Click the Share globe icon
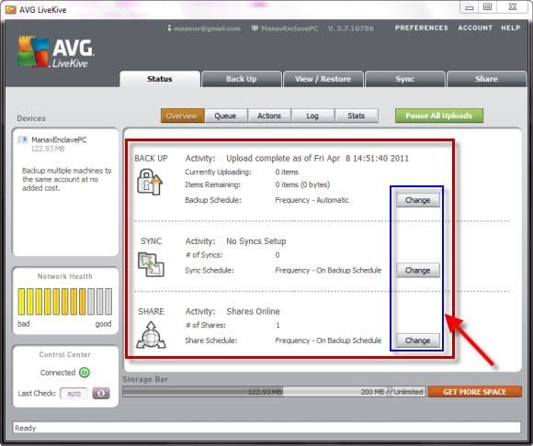Screen dimensions: 533x446 151,335
